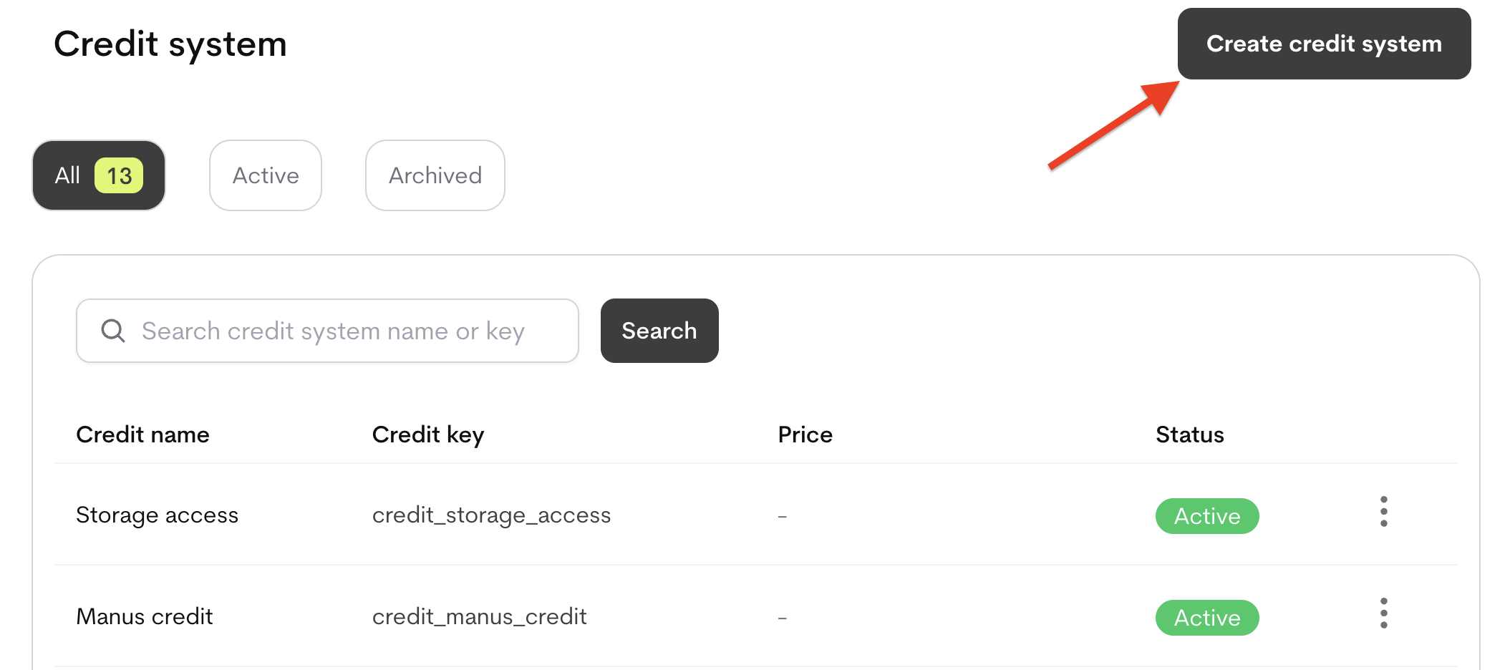Click the magnifying glass search icon

tap(112, 331)
